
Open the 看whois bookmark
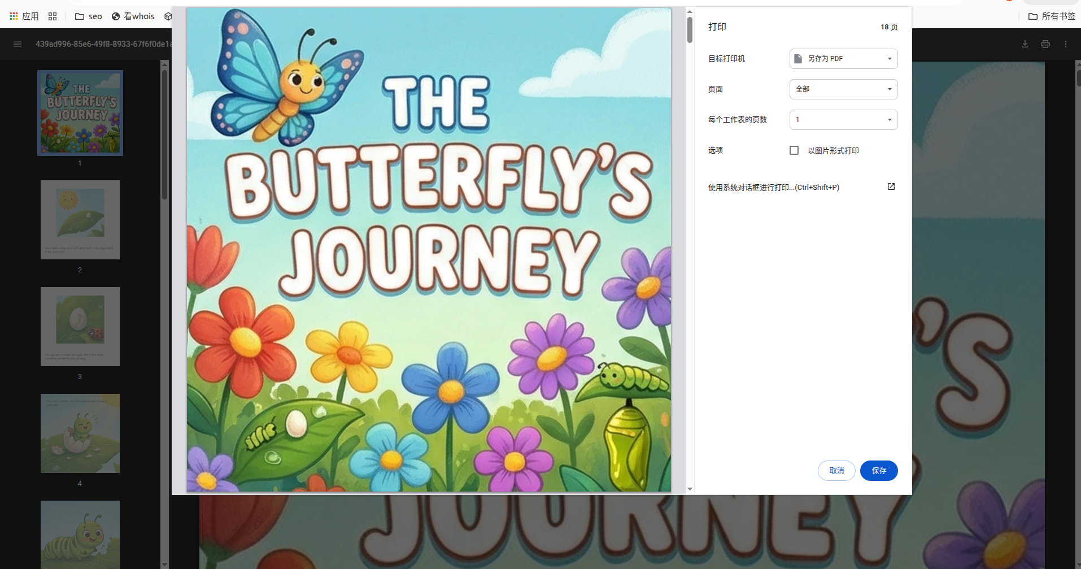(x=133, y=16)
